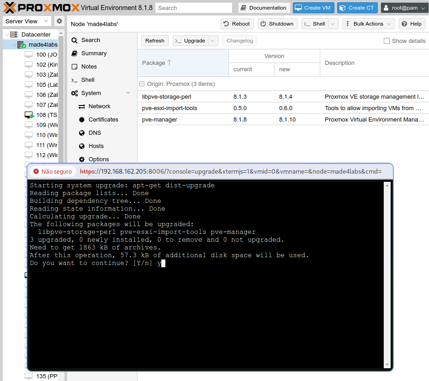
Task: Open the Summary menu item
Action: coord(102,53)
